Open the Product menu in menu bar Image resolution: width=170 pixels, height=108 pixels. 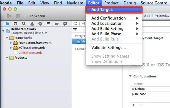coord(111,3)
